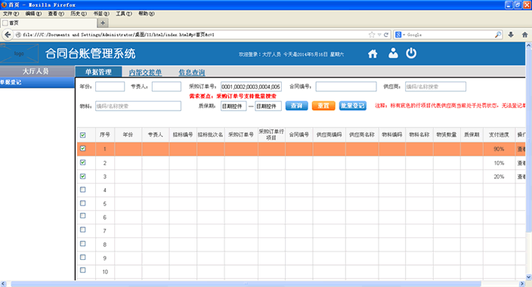Click the vertical page scrollbar

529,140
